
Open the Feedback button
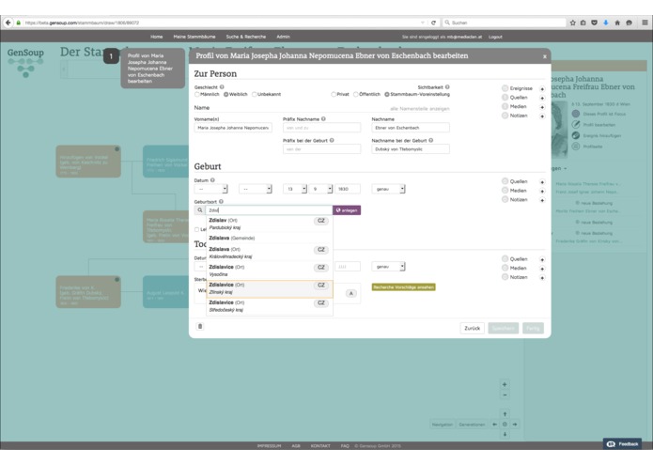(623, 443)
